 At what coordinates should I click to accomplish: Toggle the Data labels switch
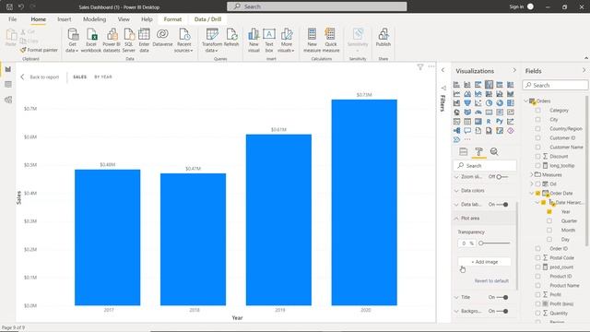click(x=502, y=205)
